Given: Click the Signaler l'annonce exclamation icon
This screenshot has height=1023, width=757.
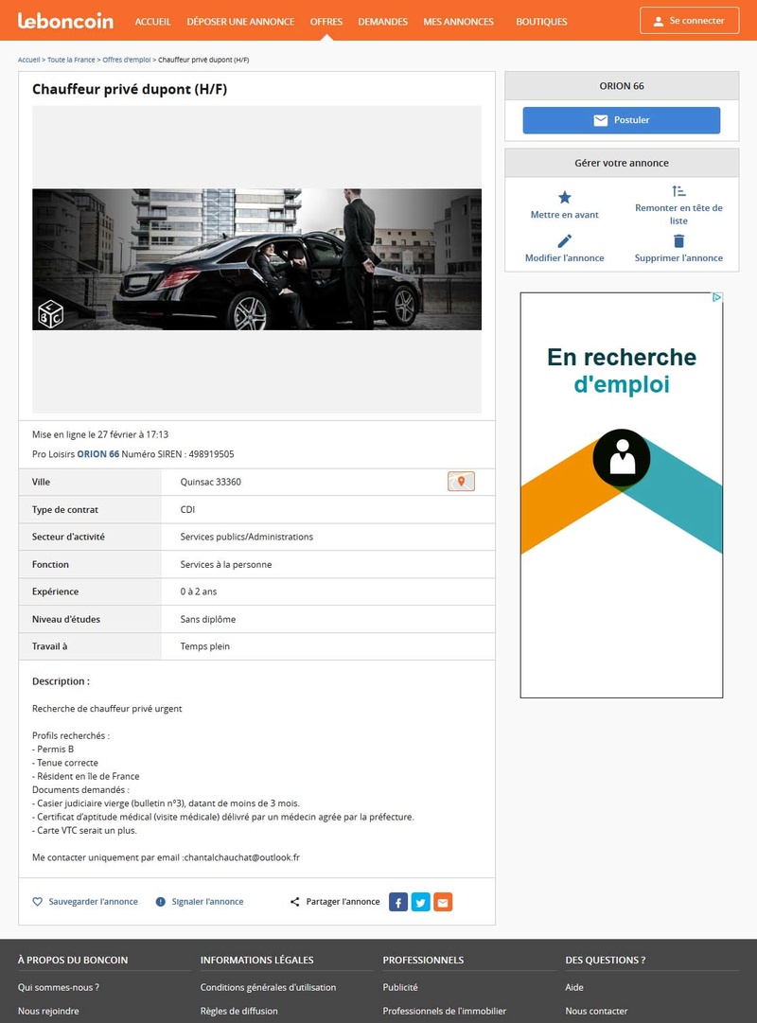Looking at the screenshot, I should coord(161,902).
